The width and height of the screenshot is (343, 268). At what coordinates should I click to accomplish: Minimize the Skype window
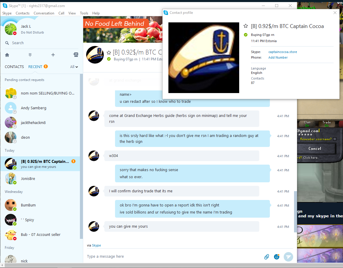click(263, 6)
